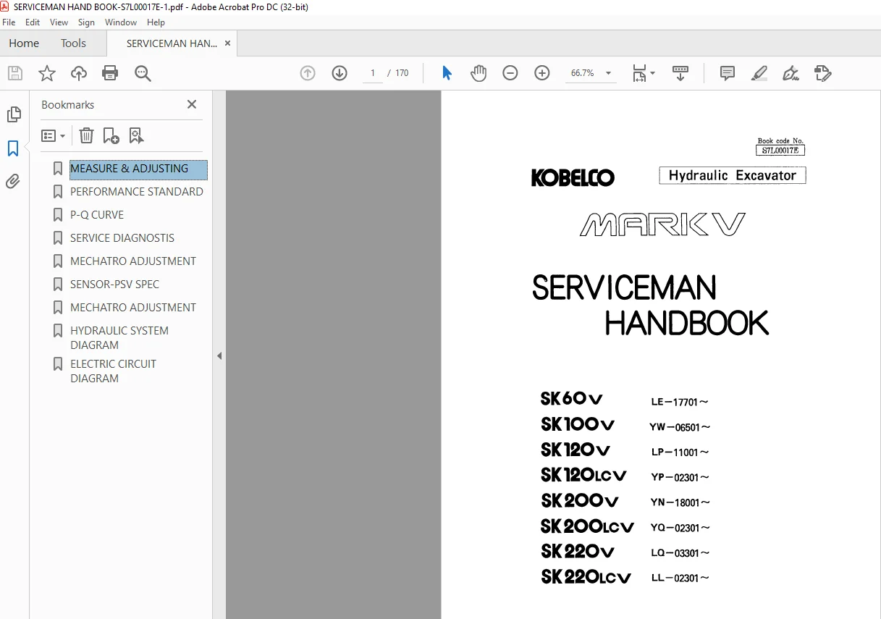Click serial number YN-18001~
881x619 pixels.
(x=680, y=502)
